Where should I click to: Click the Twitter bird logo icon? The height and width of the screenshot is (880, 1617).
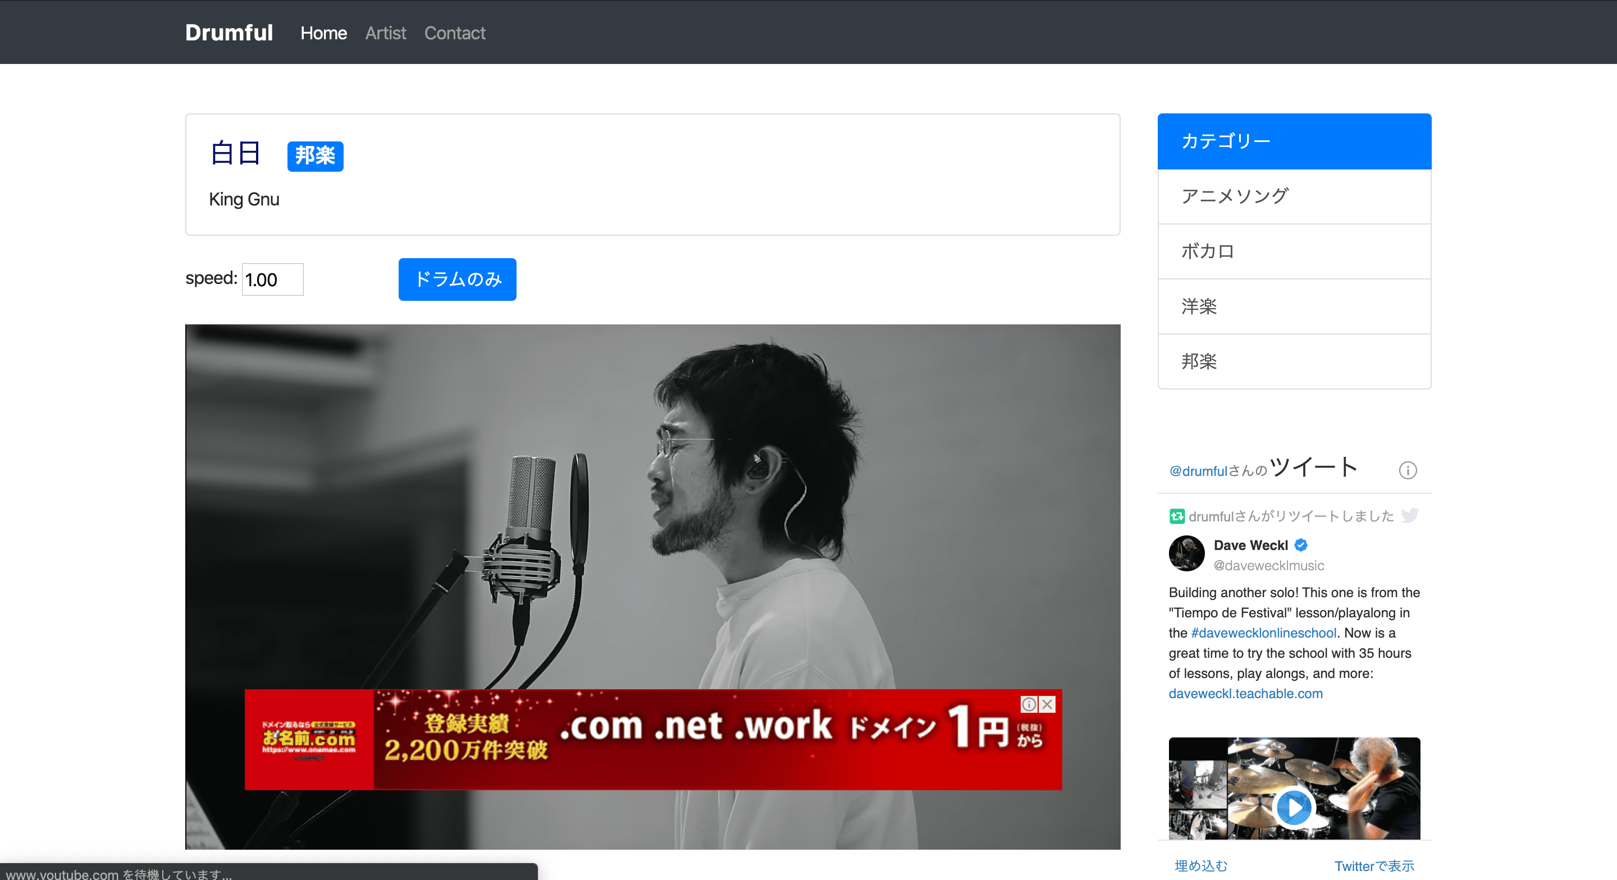[1410, 515]
